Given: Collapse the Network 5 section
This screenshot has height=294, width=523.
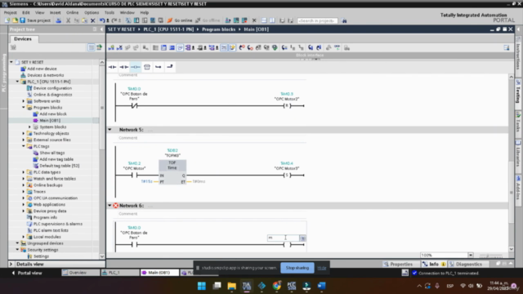Looking at the screenshot, I should pos(110,130).
